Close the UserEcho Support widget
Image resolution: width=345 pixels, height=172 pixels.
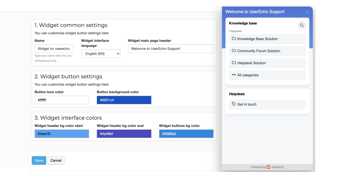(x=307, y=12)
